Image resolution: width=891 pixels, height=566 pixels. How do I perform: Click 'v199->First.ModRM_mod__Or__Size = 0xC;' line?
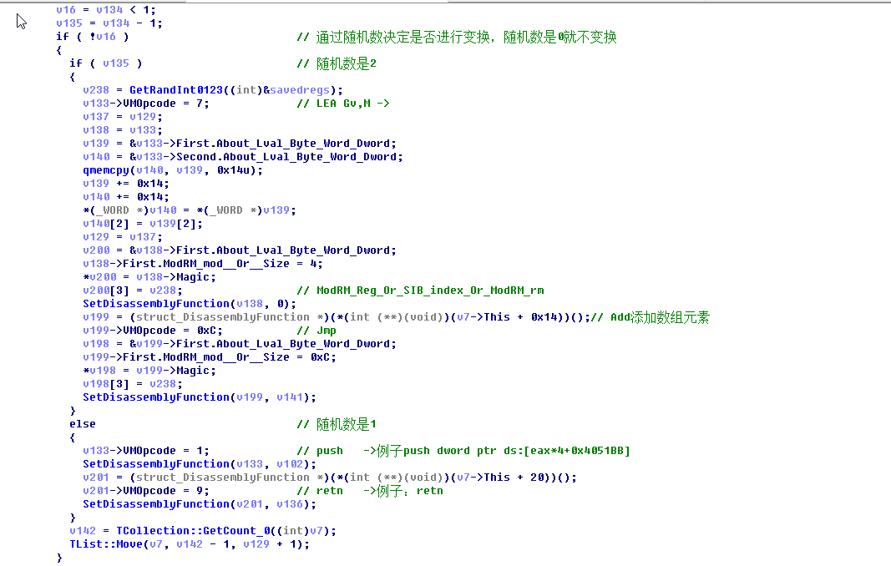point(210,356)
